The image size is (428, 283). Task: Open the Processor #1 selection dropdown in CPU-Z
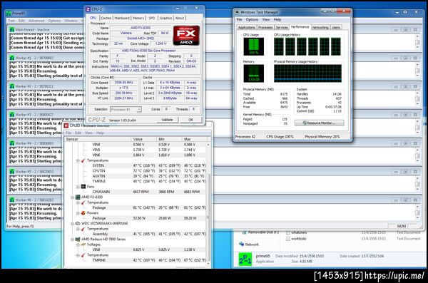[x=138, y=110]
